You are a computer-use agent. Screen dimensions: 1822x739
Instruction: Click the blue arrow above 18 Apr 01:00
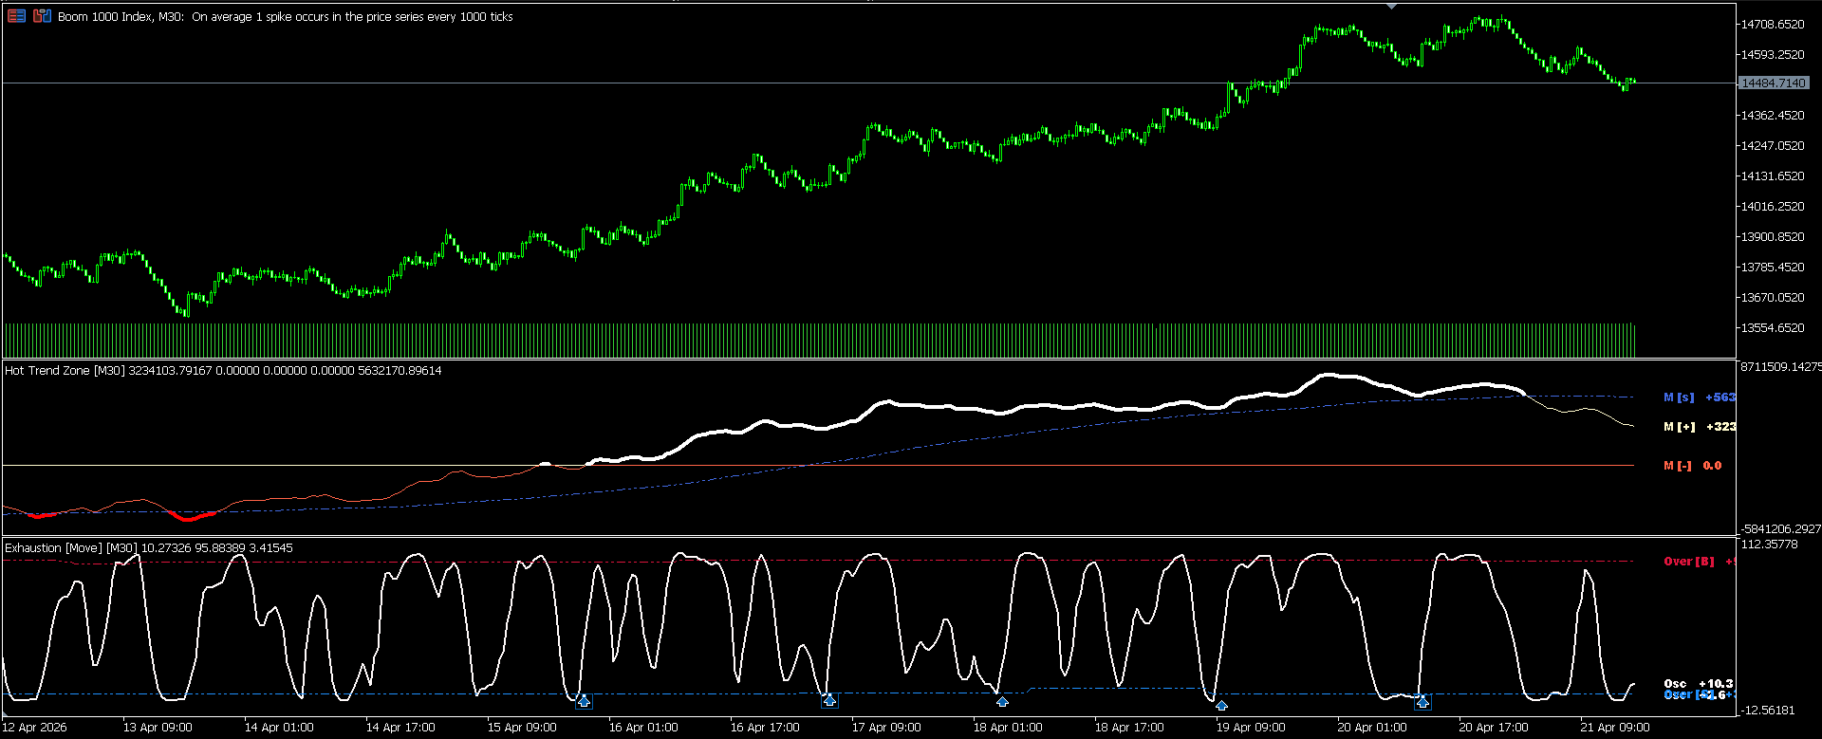pos(1002,702)
